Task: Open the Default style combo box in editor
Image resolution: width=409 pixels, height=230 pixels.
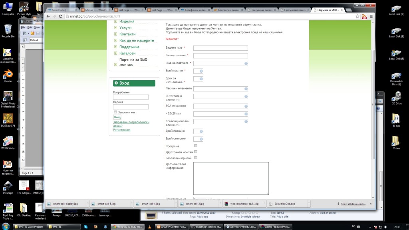Action: point(36,40)
